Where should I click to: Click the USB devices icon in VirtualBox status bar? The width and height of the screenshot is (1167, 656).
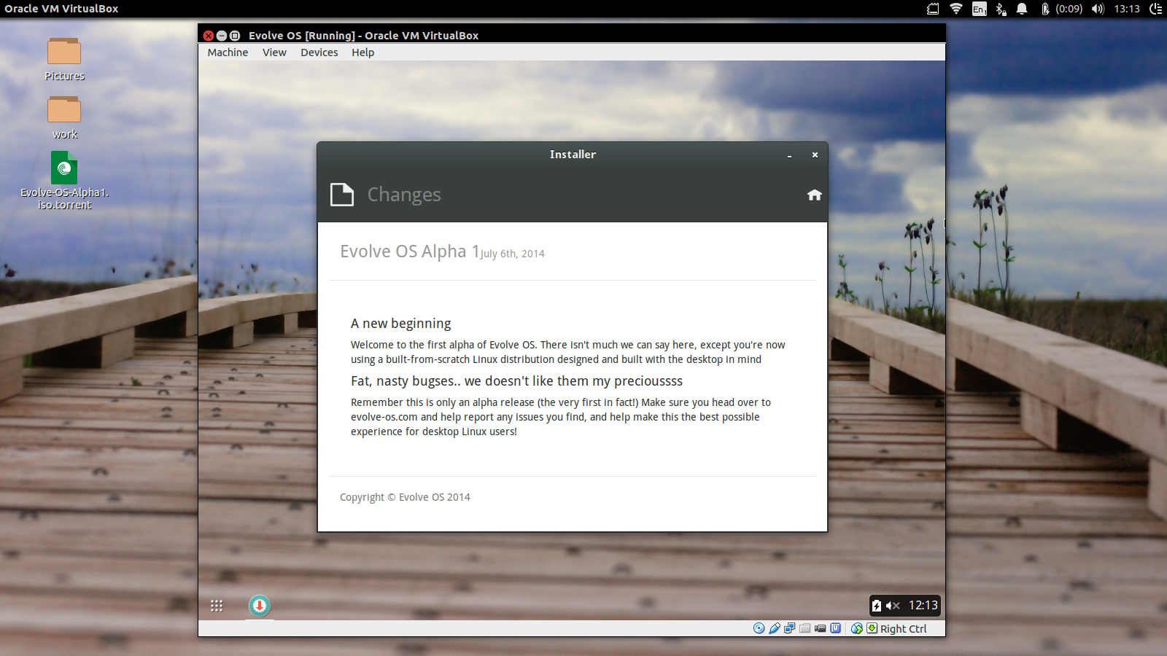pos(774,628)
